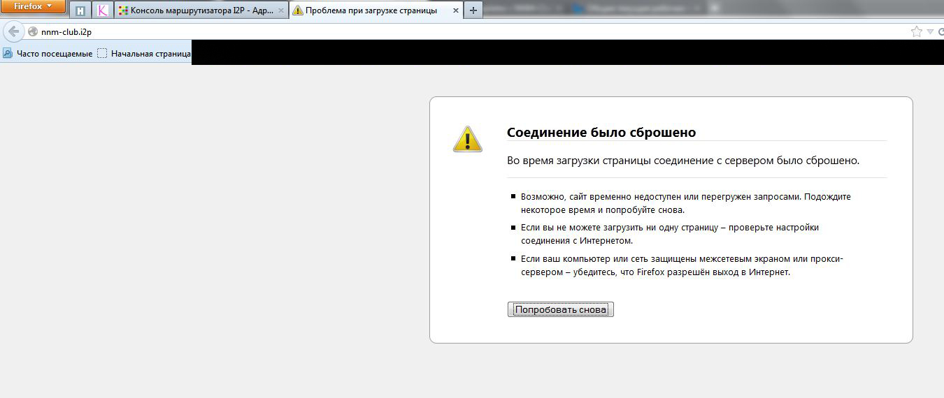Click the warning icon on the active tab

point(298,10)
